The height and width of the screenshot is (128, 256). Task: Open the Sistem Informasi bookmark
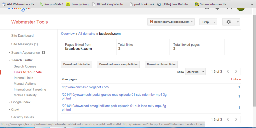tap(211, 4)
